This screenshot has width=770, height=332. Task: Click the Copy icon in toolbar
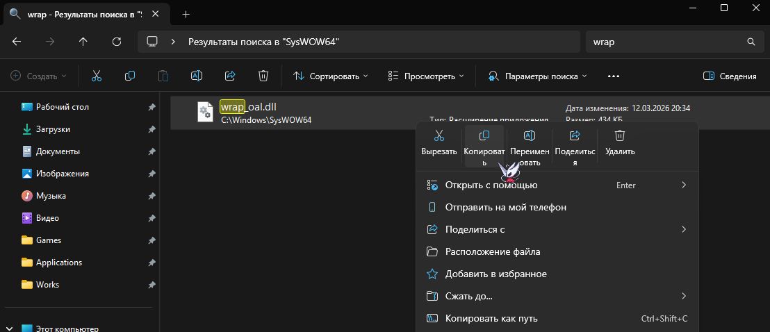(x=130, y=76)
